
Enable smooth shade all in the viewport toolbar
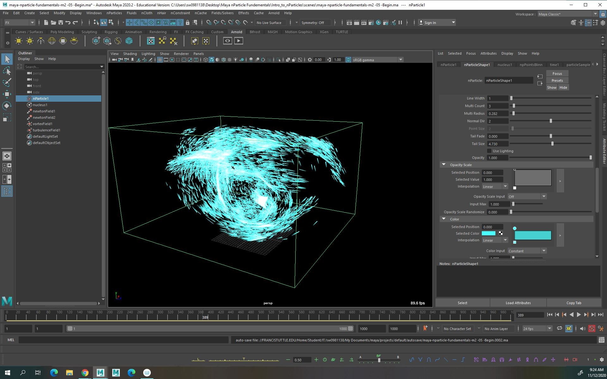click(211, 59)
